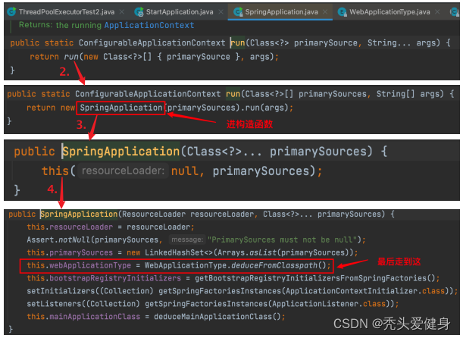This screenshot has height=338, width=463.
Task: Click the ThreadPoolExecutorTest2.java file icon
Action: point(11,12)
